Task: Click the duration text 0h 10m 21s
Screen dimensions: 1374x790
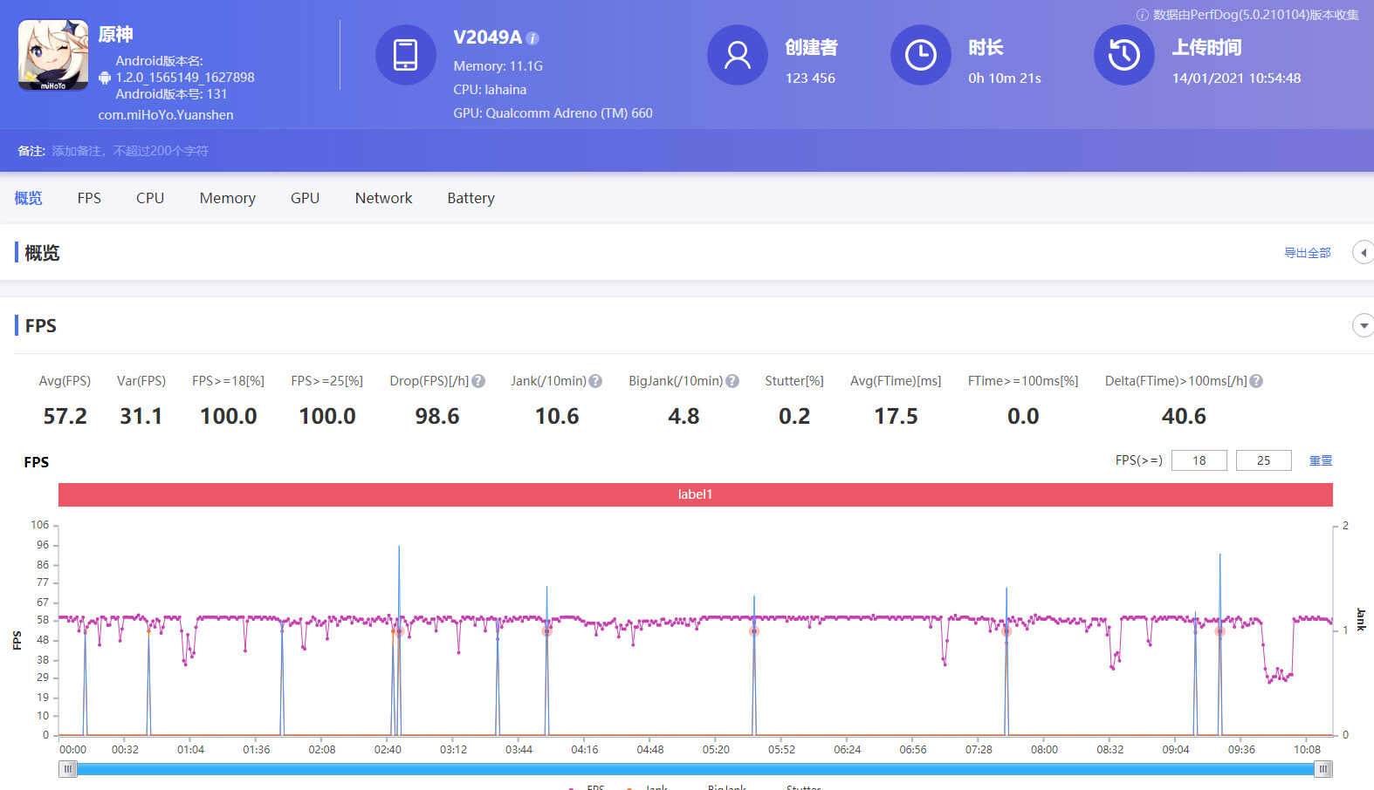Action: coord(1005,78)
